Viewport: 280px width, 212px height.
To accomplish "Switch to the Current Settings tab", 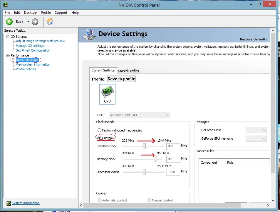I will point(103,70).
